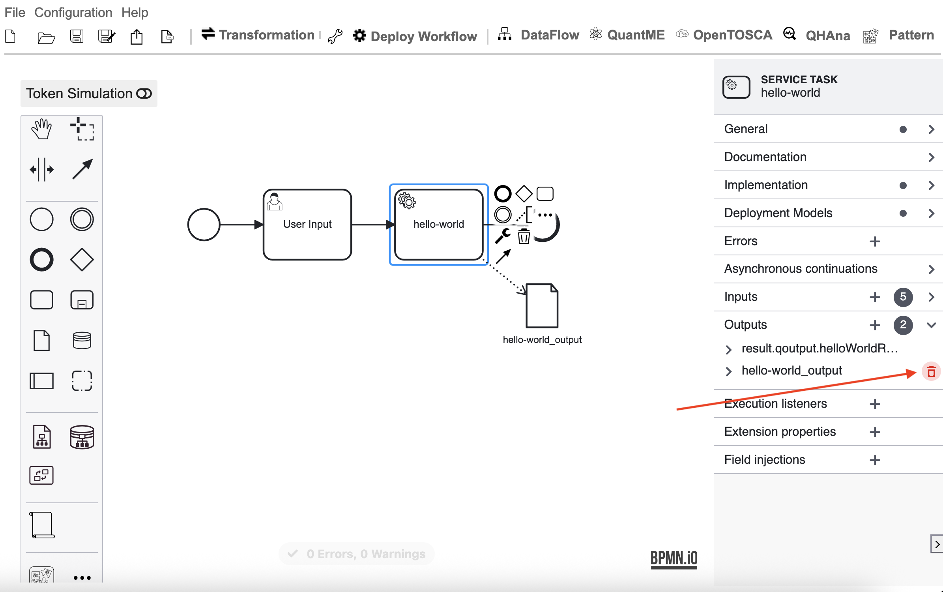Select the start event palette shape
Viewport: 943px width, 592px height.
[x=41, y=219]
